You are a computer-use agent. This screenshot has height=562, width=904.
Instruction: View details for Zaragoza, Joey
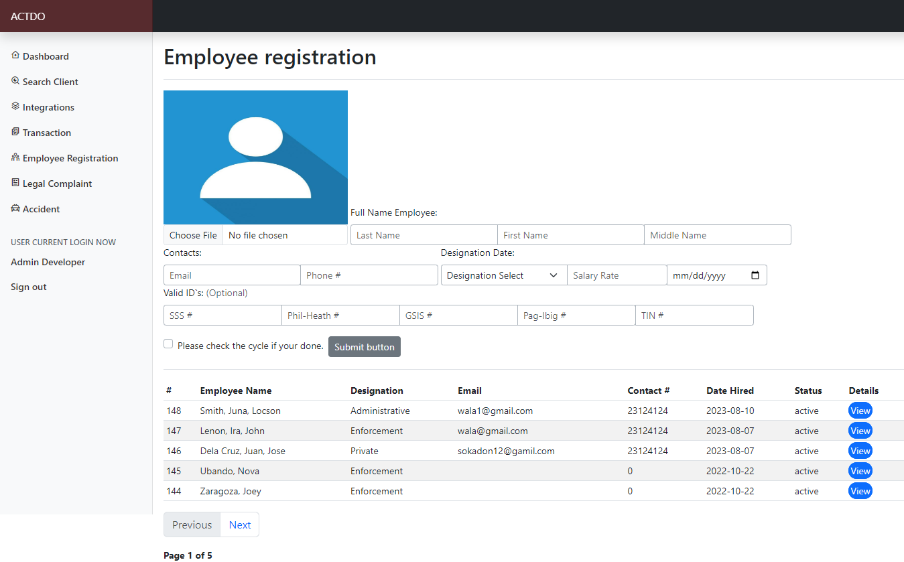pyautogui.click(x=860, y=491)
